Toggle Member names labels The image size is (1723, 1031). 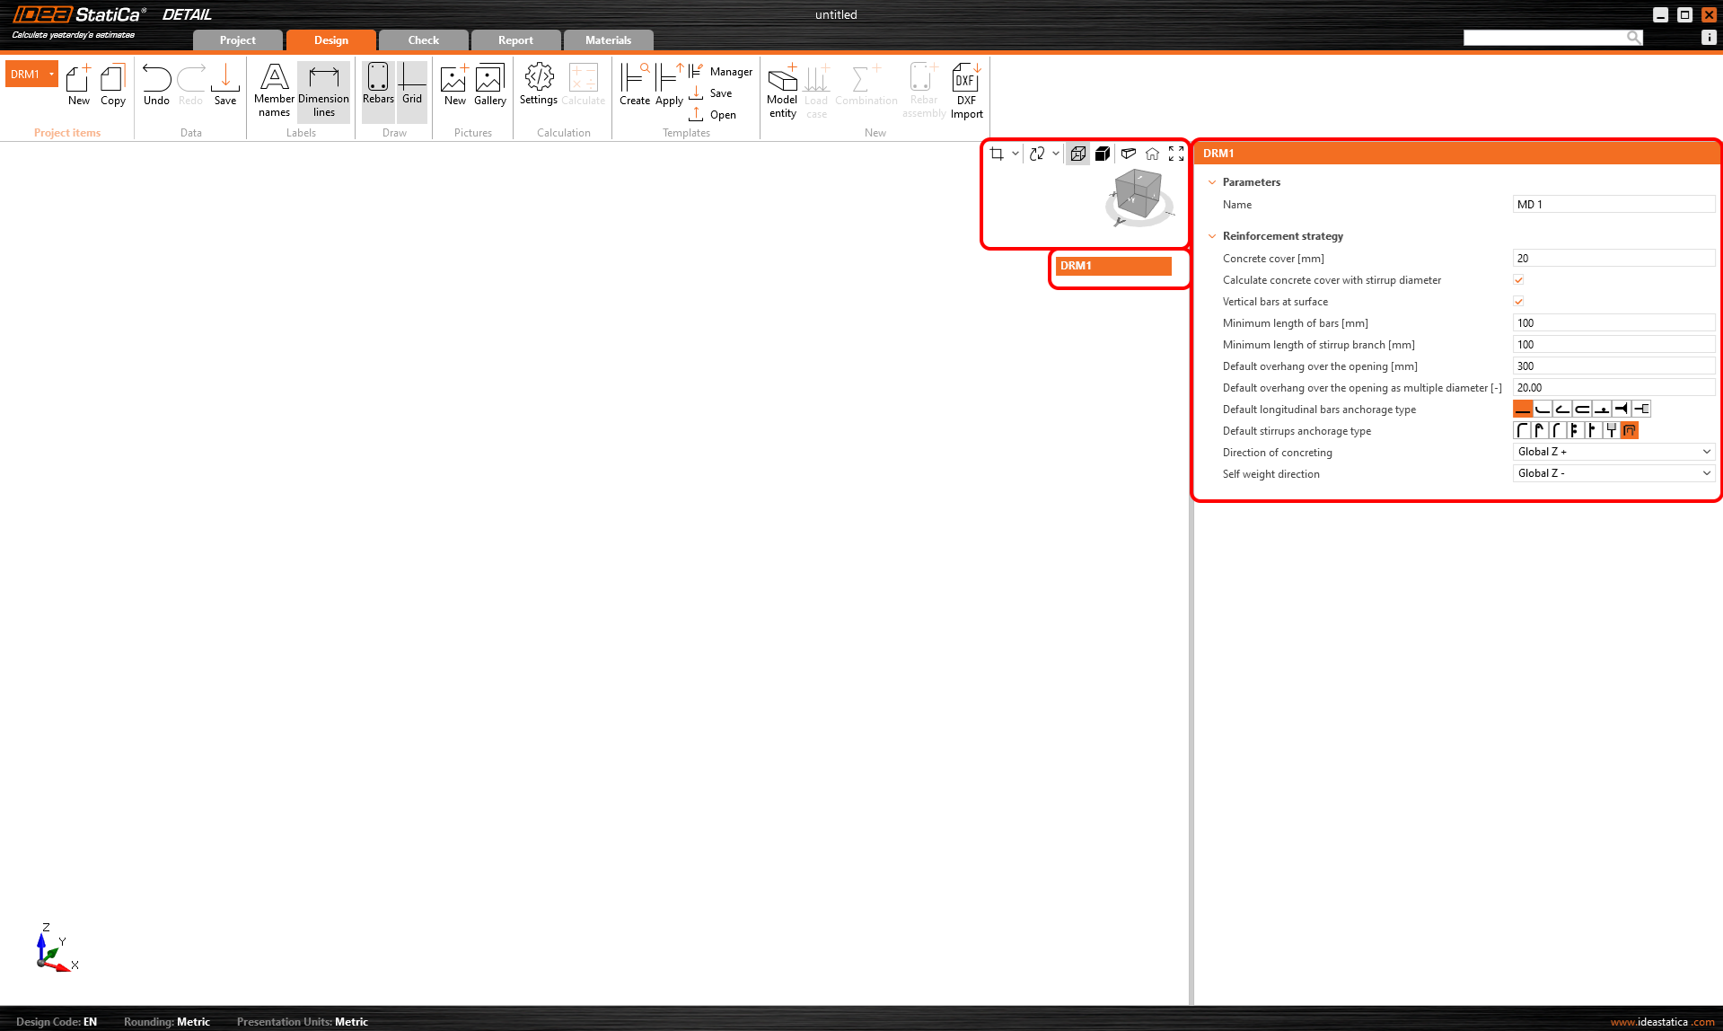(274, 90)
